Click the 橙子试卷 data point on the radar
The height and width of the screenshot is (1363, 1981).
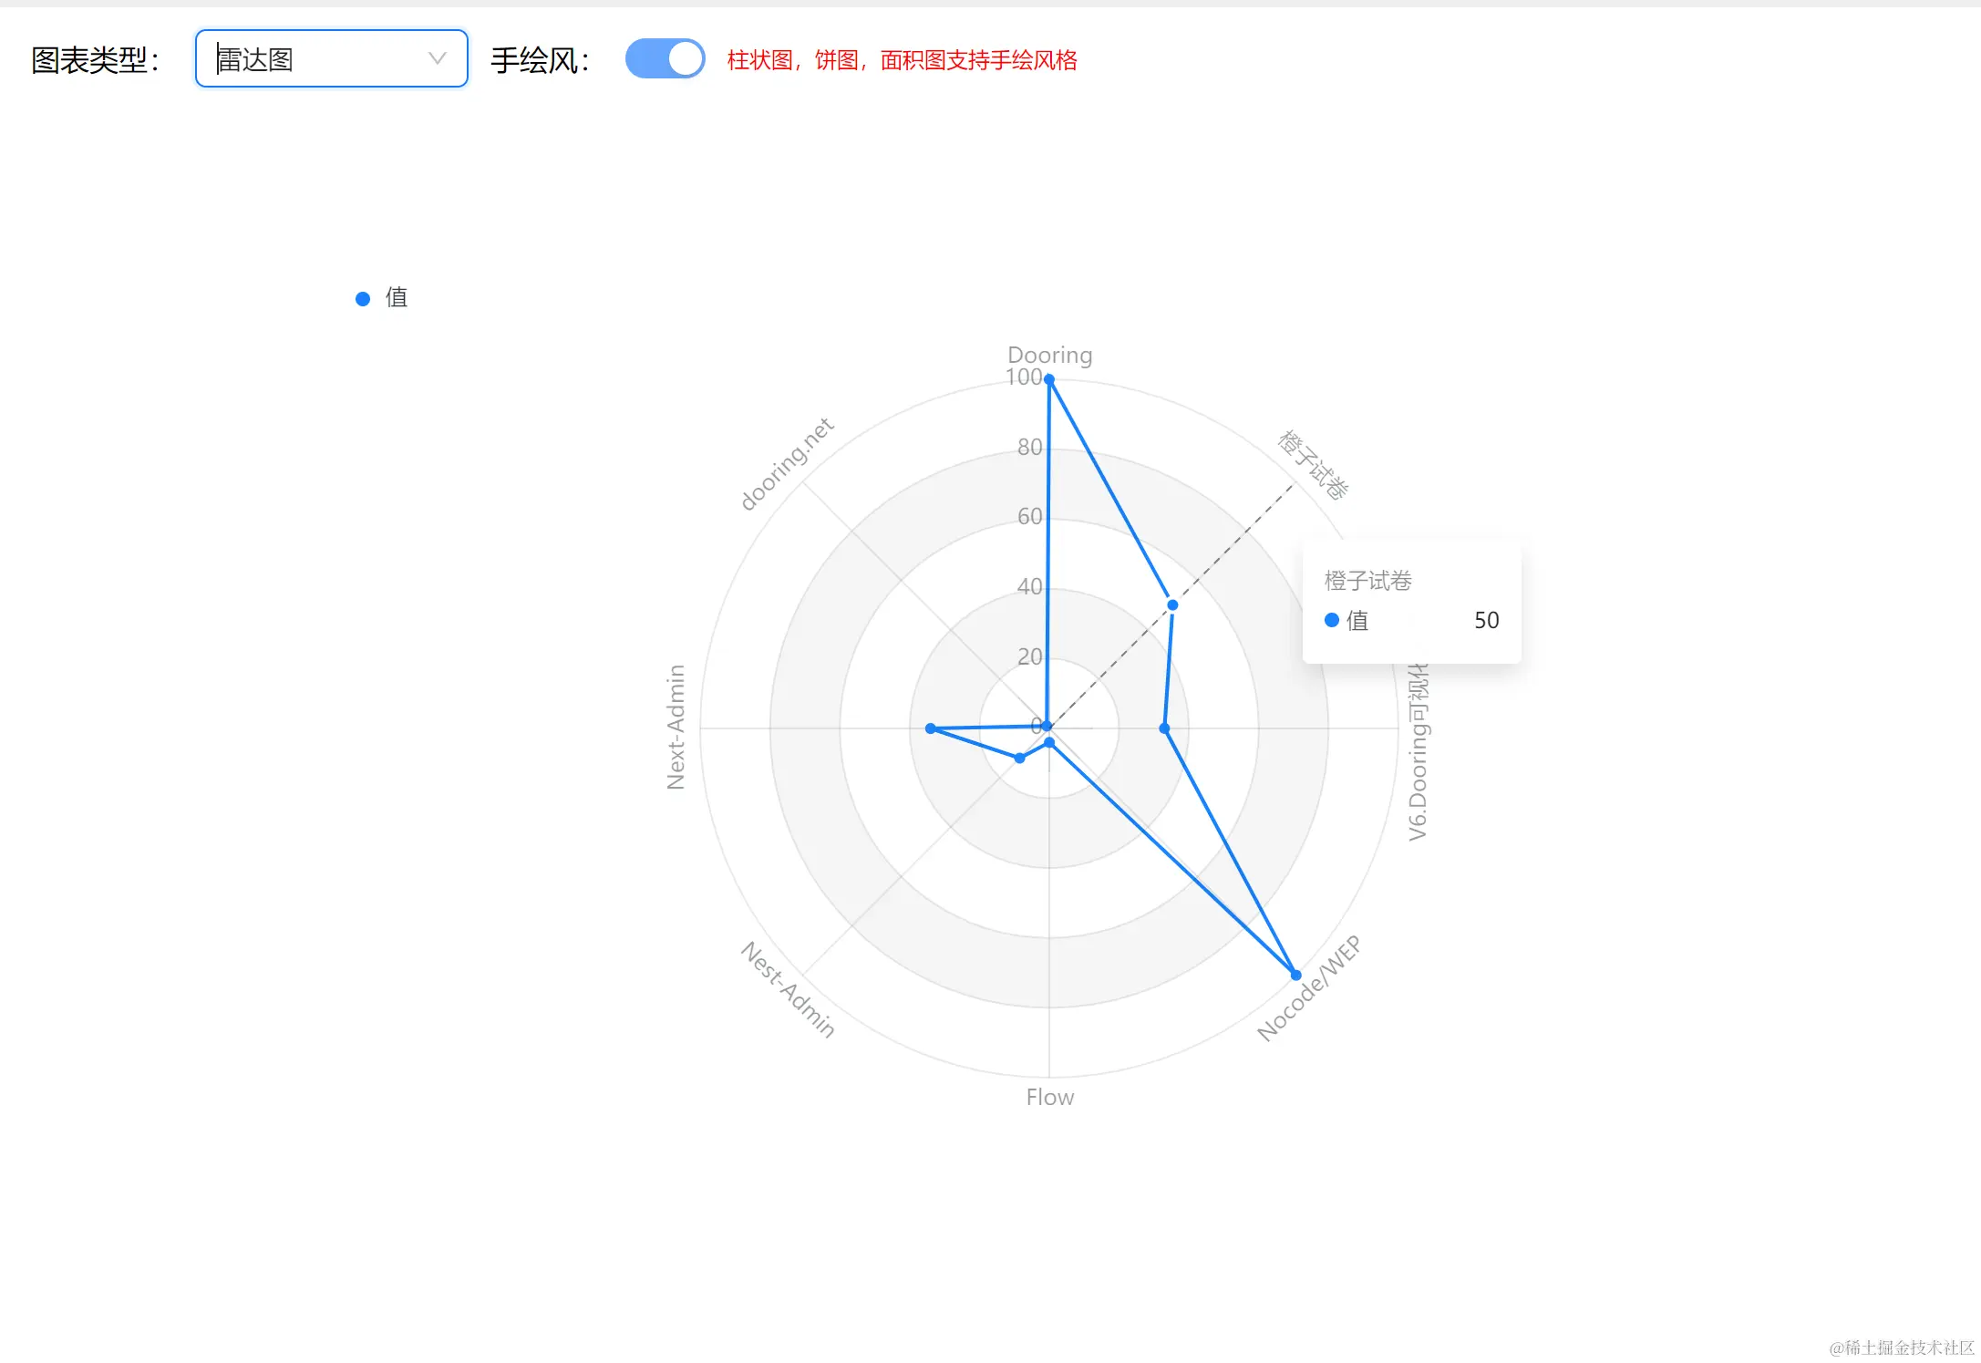(x=1172, y=605)
